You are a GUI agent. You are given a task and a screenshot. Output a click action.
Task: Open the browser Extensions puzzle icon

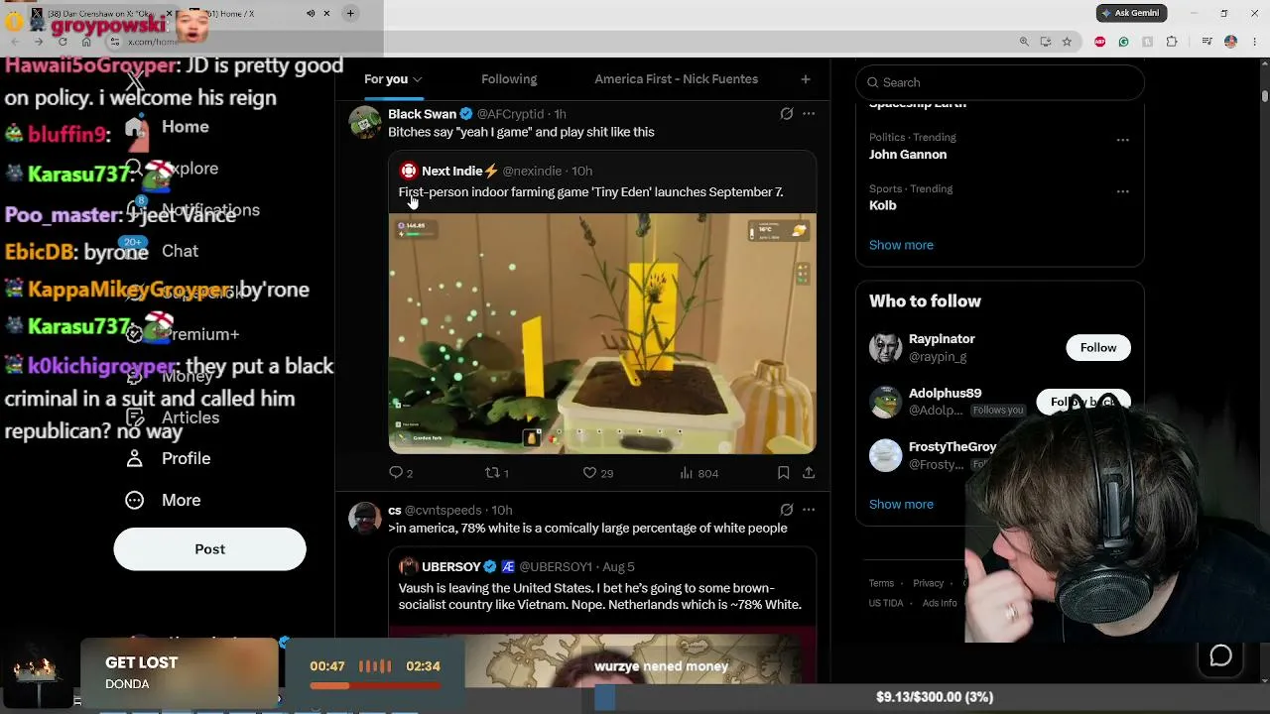tap(1172, 42)
